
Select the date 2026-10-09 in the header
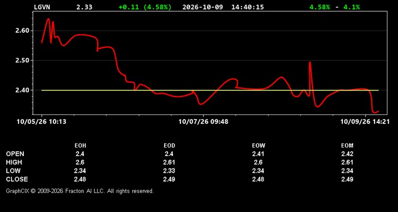(203, 7)
